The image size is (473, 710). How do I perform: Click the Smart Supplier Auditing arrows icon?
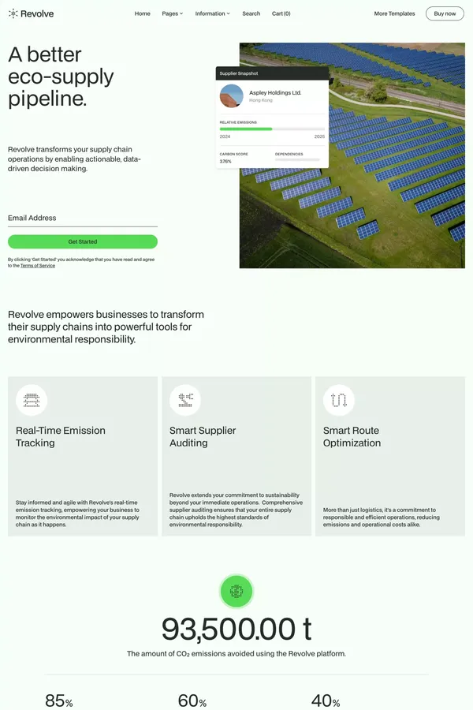tap(185, 400)
